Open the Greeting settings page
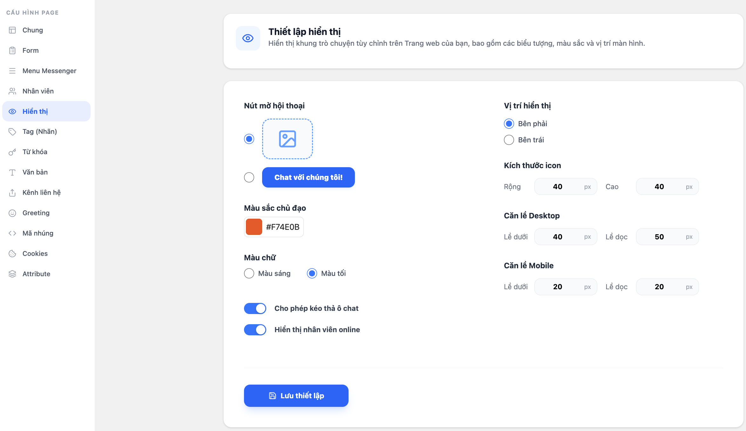 (36, 213)
